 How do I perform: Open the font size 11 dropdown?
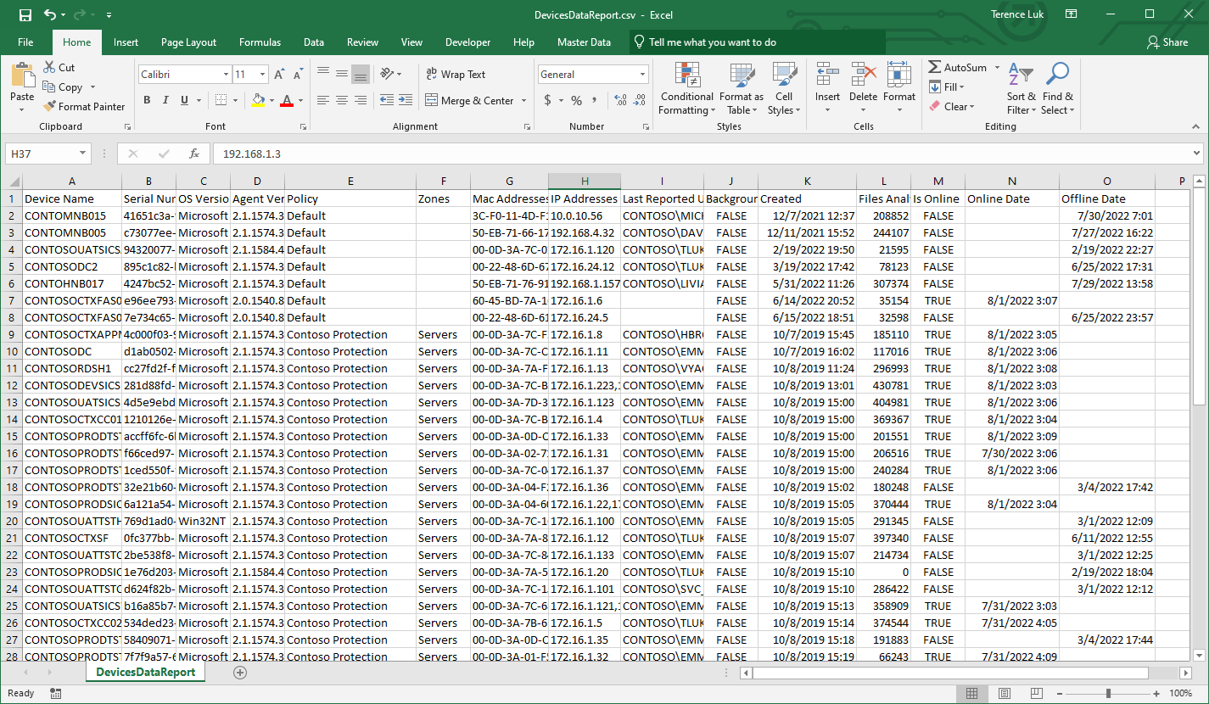point(263,75)
